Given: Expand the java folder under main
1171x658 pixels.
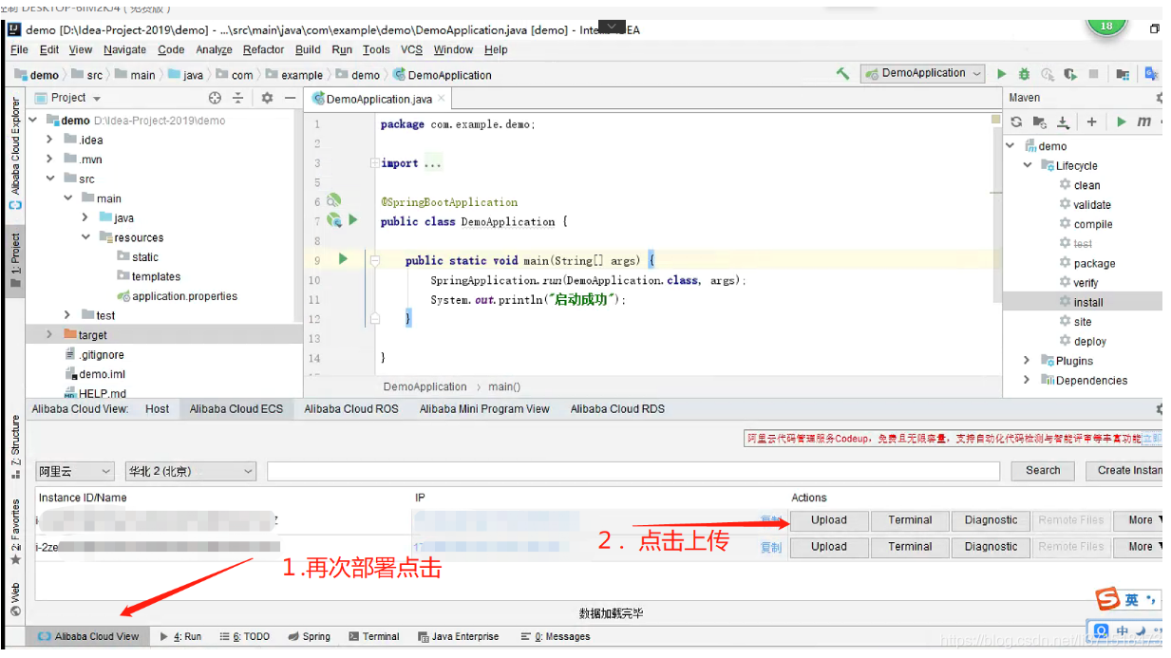Looking at the screenshot, I should tap(85, 217).
